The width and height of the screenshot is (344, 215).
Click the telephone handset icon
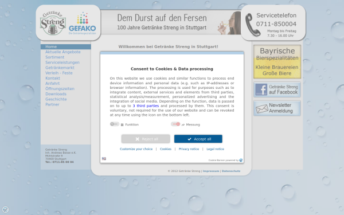click(252, 25)
